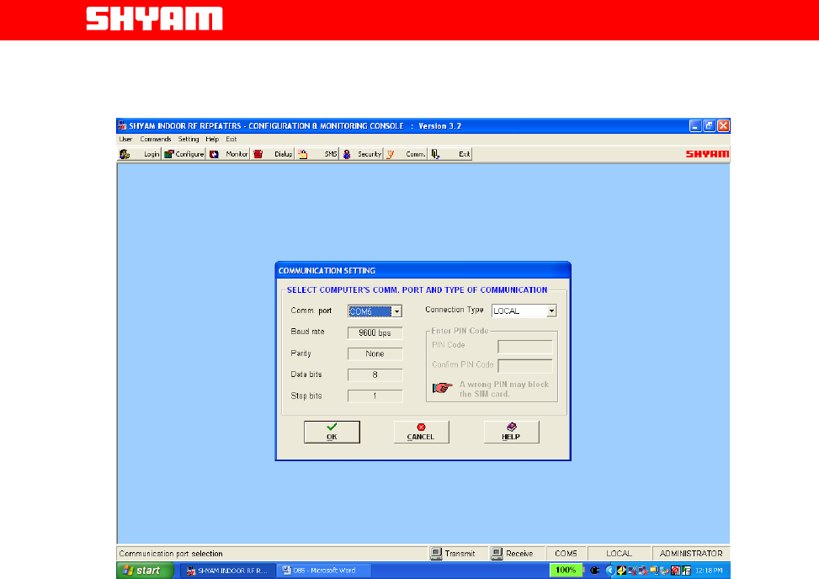Click the Confirm PIN Code field
The width and height of the screenshot is (819, 579).
pos(525,366)
